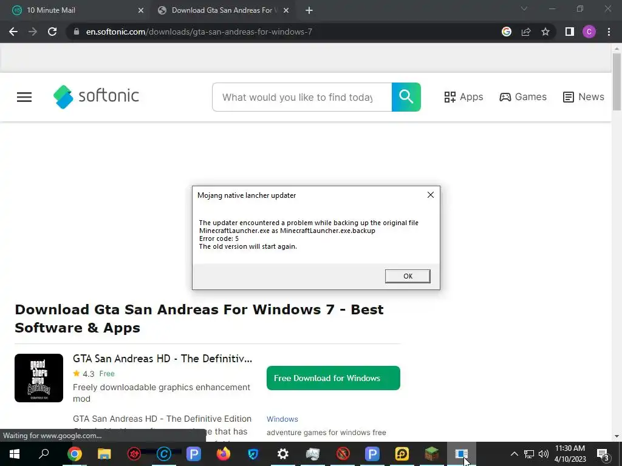Open the Softonic hamburger menu
Viewport: 622px width, 466px height.
[x=24, y=97]
